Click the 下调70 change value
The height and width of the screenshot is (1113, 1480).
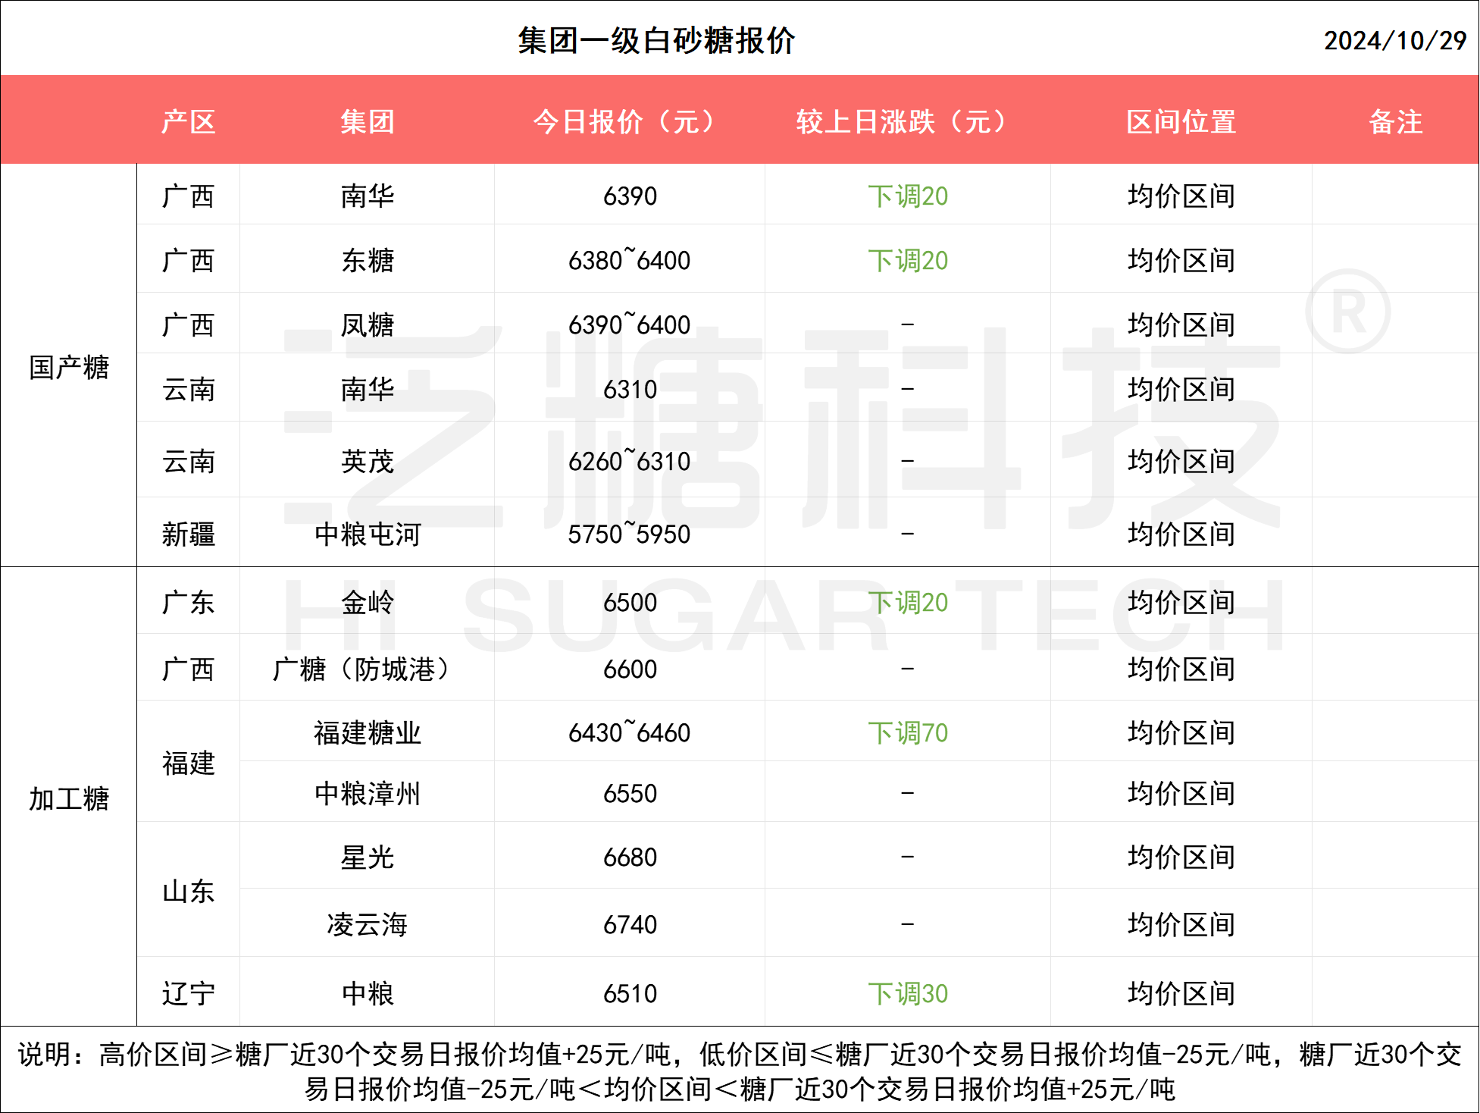[x=908, y=733]
